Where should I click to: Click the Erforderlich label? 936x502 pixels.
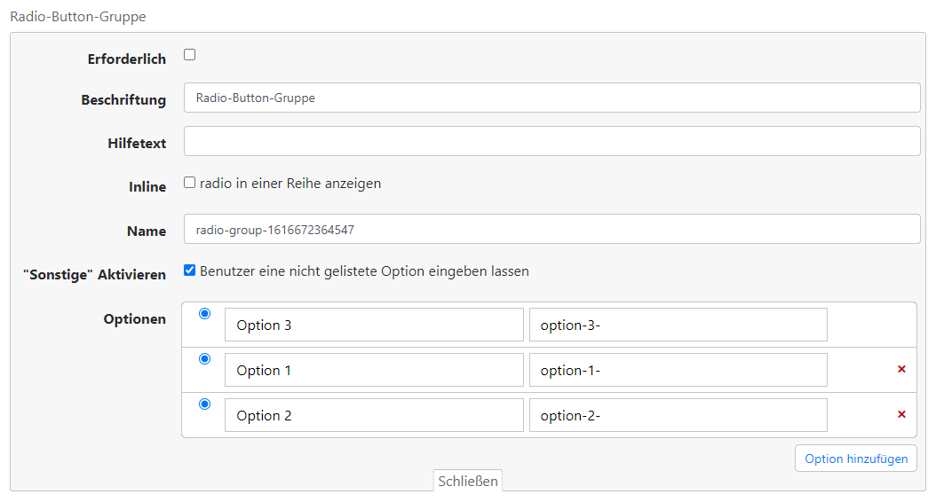pyautogui.click(x=127, y=59)
